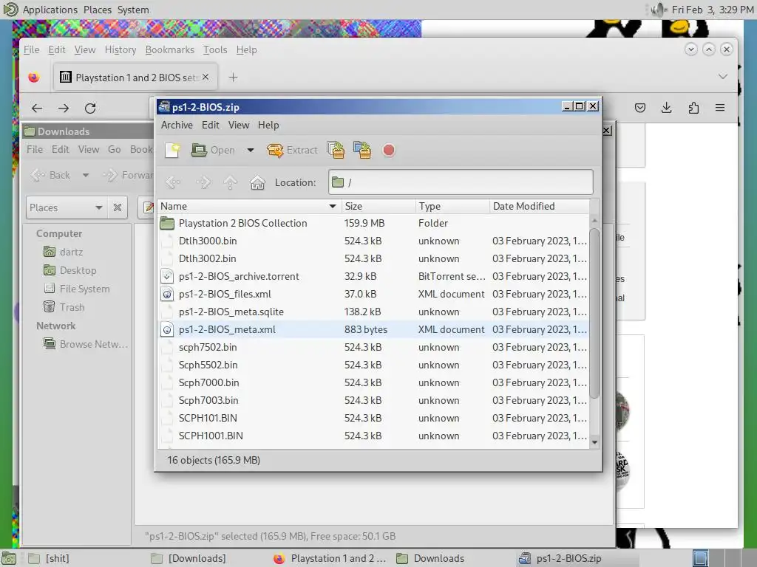Reload the page in Firefox
The image size is (757, 567).
pyautogui.click(x=90, y=109)
